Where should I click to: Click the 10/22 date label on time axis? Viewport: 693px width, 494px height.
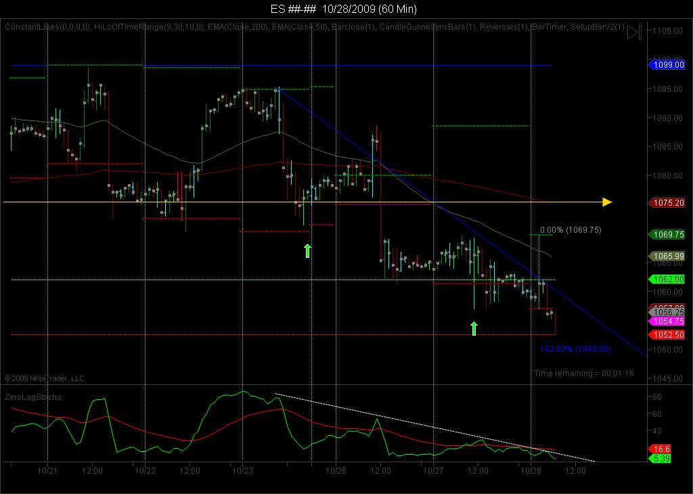coord(145,471)
